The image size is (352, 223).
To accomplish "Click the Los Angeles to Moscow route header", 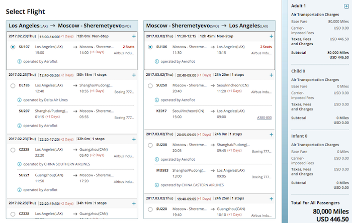I will point(69,26).
